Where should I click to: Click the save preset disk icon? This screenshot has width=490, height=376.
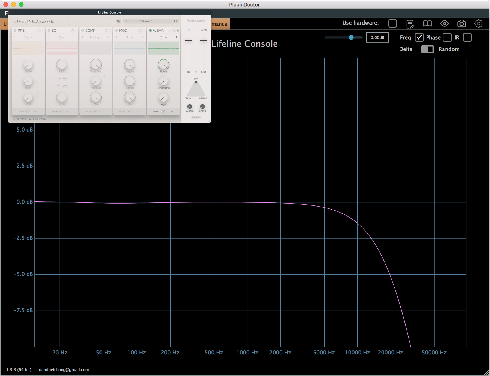tap(119, 21)
